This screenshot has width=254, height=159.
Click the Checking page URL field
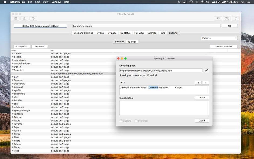[x=161, y=70]
